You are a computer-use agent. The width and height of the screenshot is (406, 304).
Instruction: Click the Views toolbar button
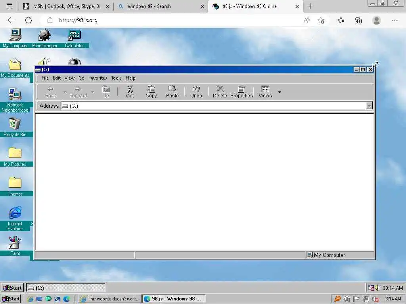(265, 92)
